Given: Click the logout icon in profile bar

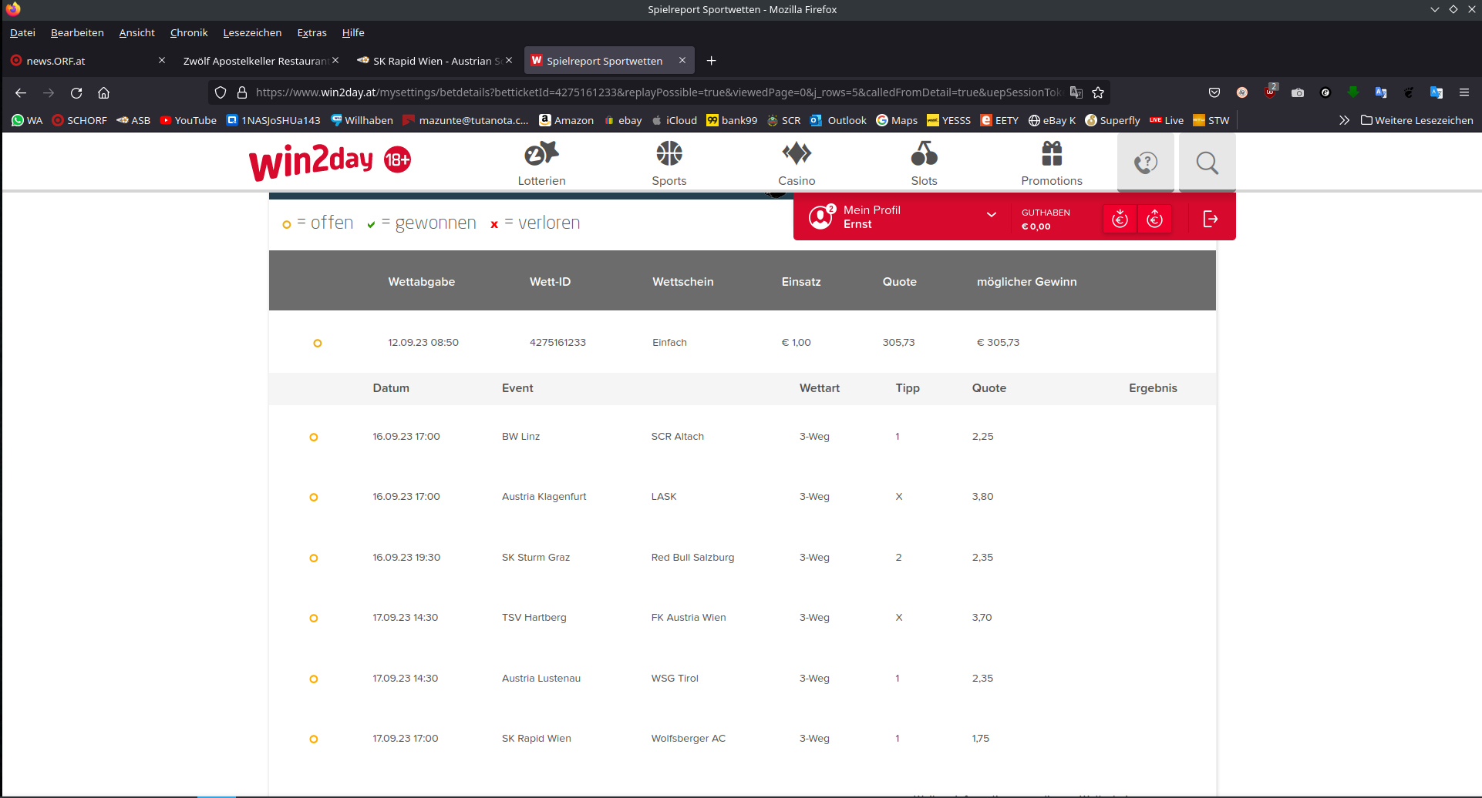Looking at the screenshot, I should click(x=1211, y=219).
